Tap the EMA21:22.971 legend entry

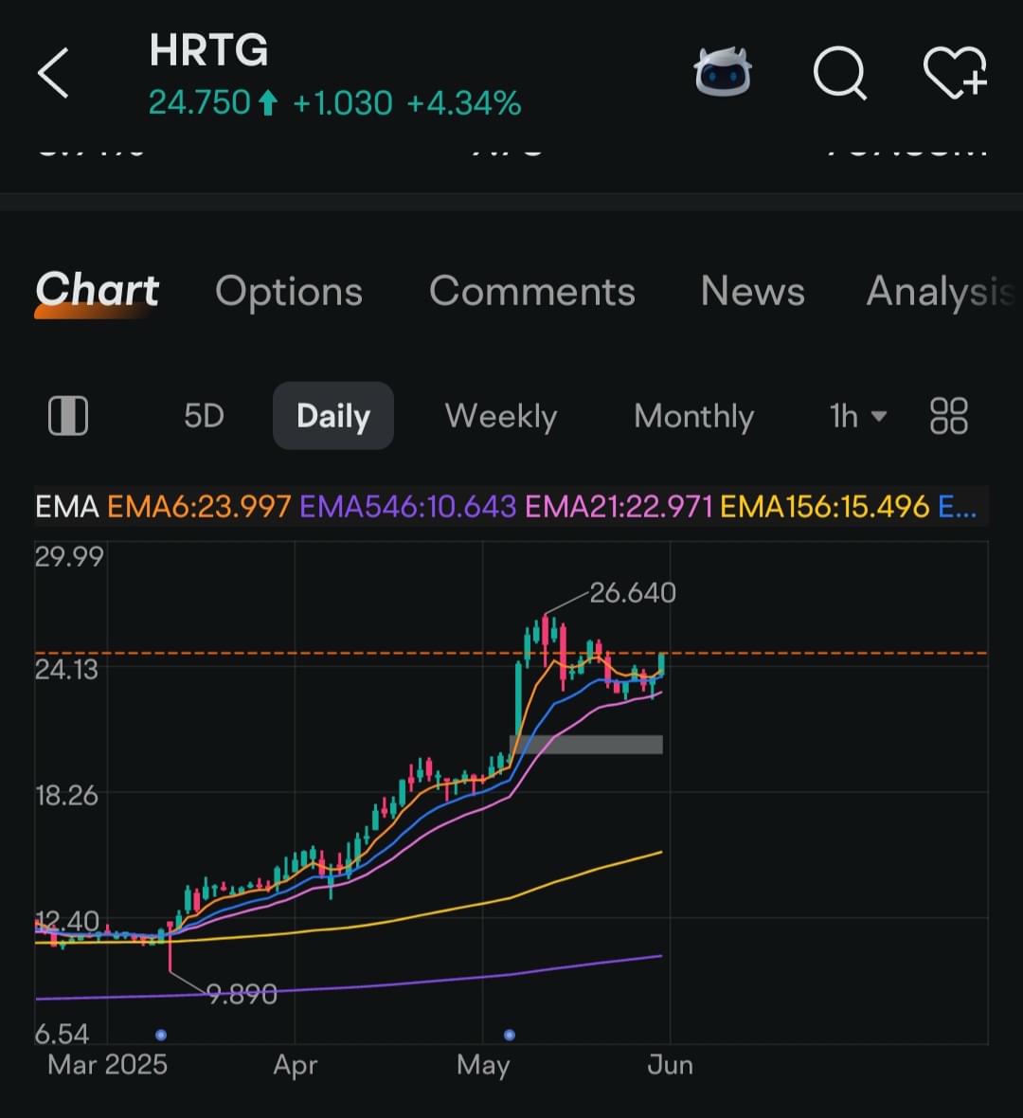tap(619, 507)
